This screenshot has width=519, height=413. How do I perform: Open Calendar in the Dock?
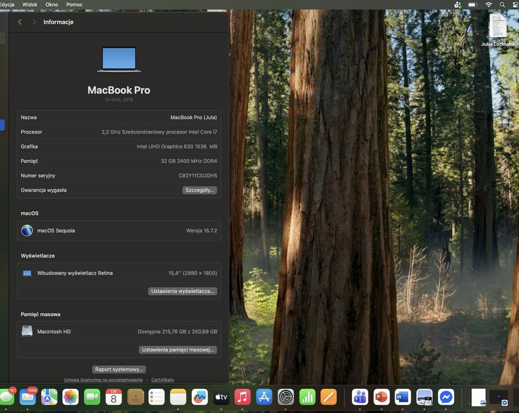coord(113,396)
